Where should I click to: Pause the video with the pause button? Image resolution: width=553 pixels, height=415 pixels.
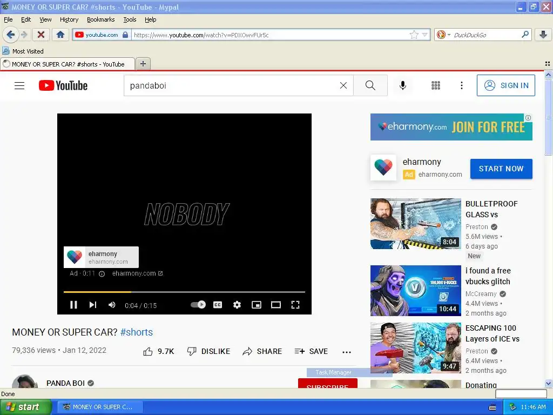(73, 305)
